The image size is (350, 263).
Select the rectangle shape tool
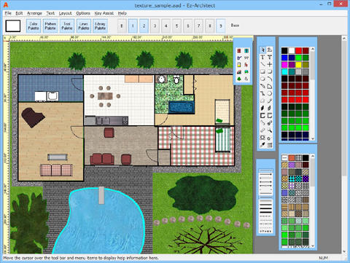pos(262,71)
